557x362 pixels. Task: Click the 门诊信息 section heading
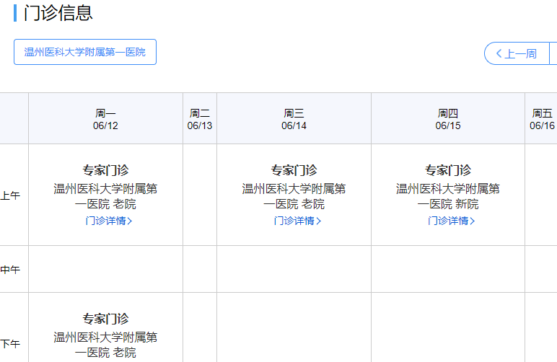58,13
